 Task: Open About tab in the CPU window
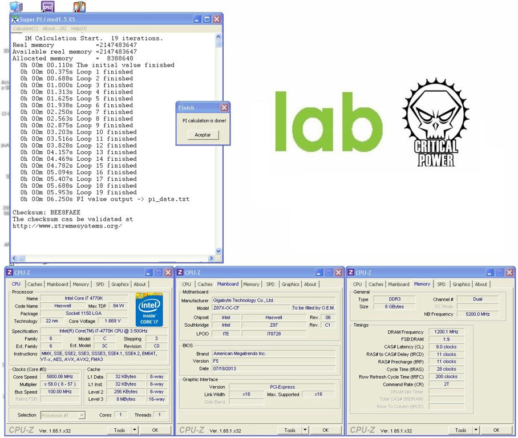click(140, 284)
